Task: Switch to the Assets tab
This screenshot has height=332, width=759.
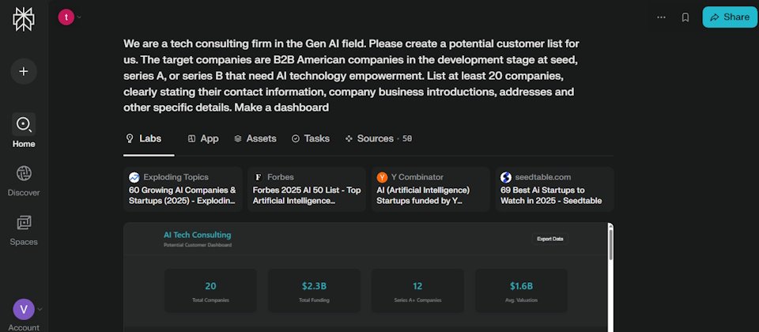Action: click(255, 138)
